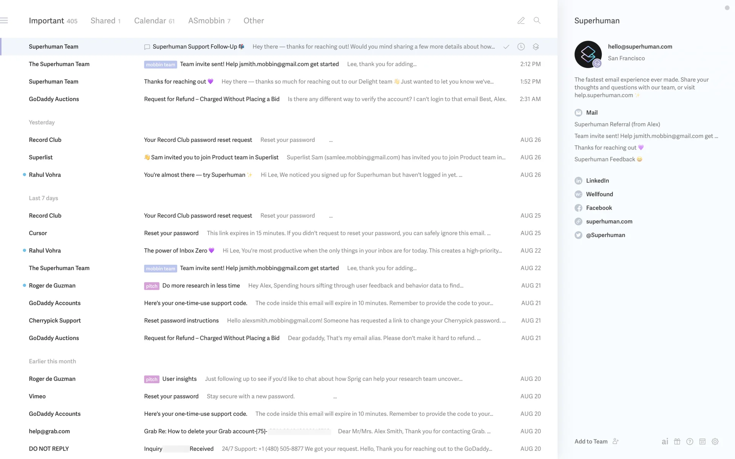The height and width of the screenshot is (459, 735).
Task: Open settings gear icon
Action: [715, 441]
